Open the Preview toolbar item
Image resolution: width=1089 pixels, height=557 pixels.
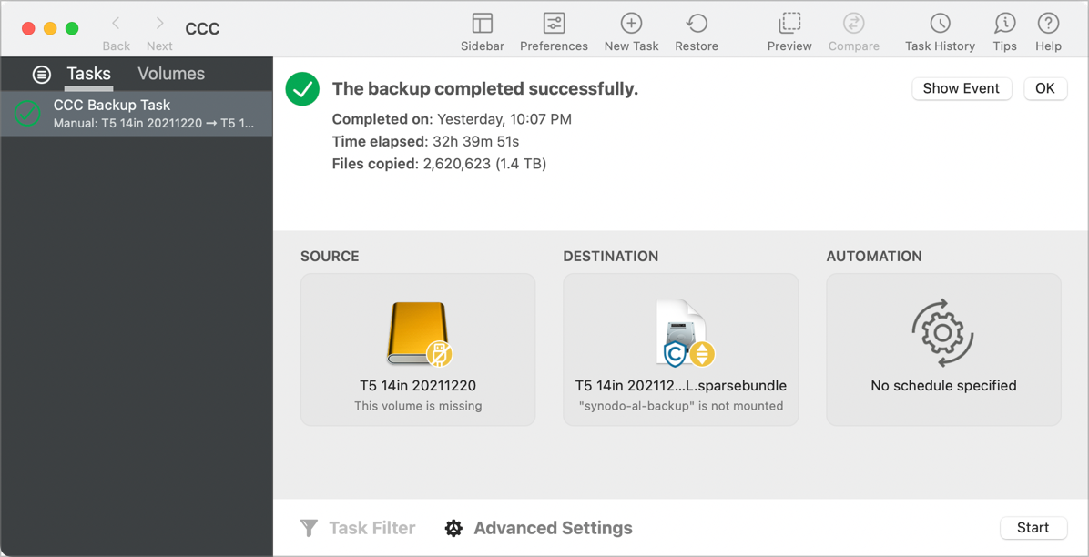pyautogui.click(x=789, y=24)
